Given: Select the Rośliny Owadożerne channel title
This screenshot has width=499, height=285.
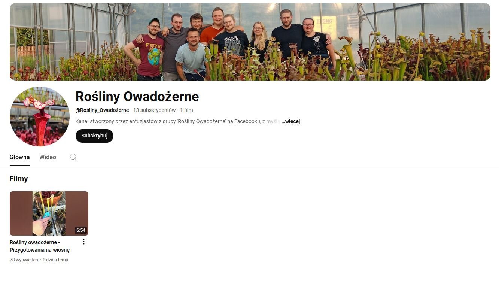Looking at the screenshot, I should (x=137, y=97).
